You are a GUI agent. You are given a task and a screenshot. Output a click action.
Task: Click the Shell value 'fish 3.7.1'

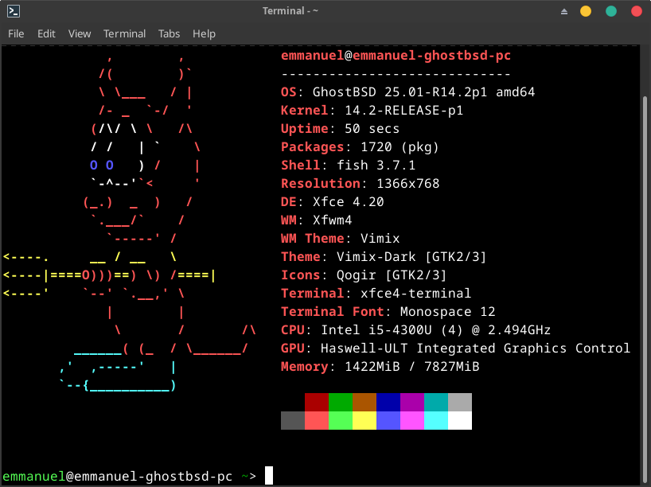(376, 166)
